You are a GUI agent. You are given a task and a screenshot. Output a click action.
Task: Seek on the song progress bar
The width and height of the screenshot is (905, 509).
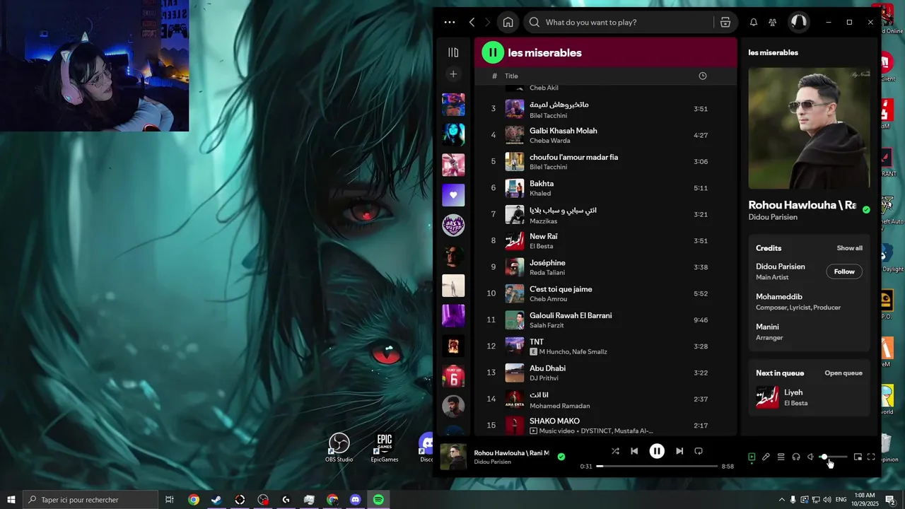657,467
